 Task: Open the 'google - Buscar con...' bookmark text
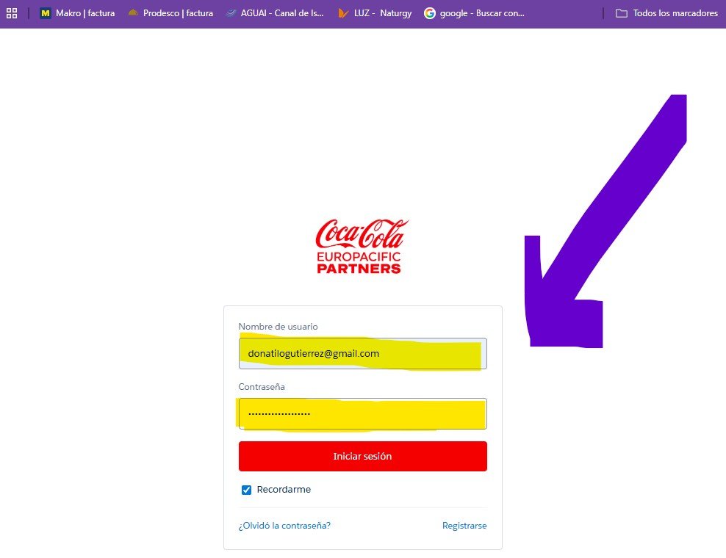pyautogui.click(x=482, y=13)
